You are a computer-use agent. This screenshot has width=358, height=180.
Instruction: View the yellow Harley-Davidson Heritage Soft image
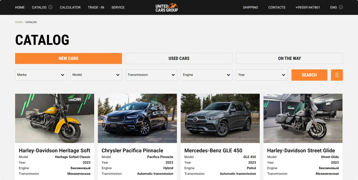pos(54,118)
